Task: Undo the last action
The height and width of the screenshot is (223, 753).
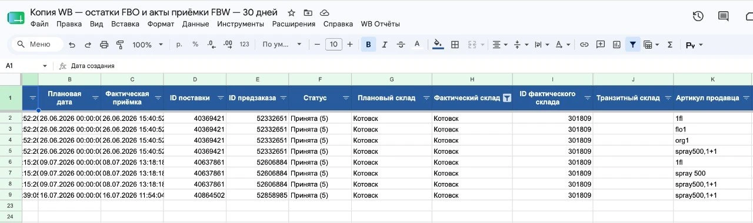Action: tap(72, 45)
